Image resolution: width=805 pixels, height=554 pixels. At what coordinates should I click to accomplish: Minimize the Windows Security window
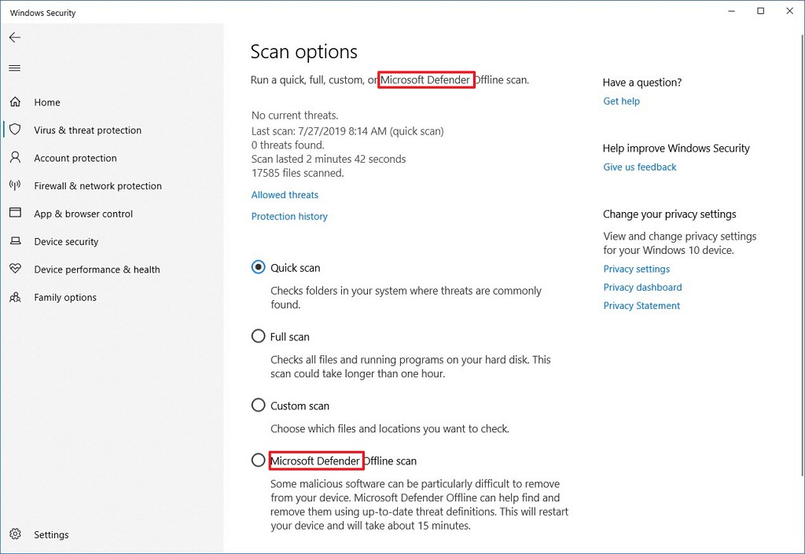732,11
